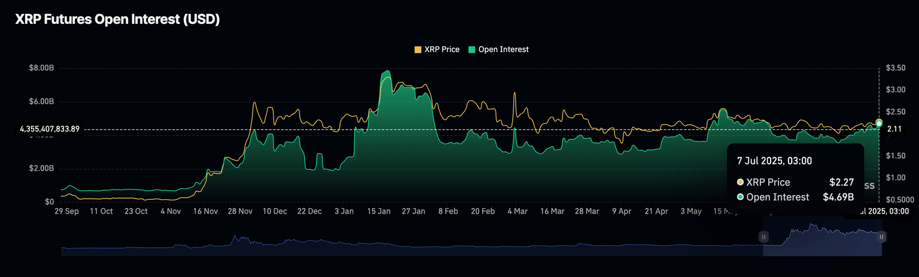This screenshot has height=277, width=919.
Task: Toggle the XRP Price series label
Action: click(442, 50)
